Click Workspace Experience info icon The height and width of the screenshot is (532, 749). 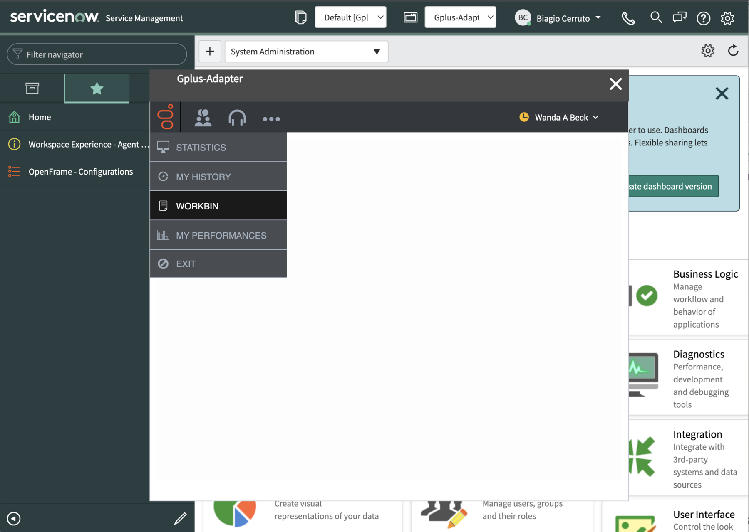click(x=14, y=144)
